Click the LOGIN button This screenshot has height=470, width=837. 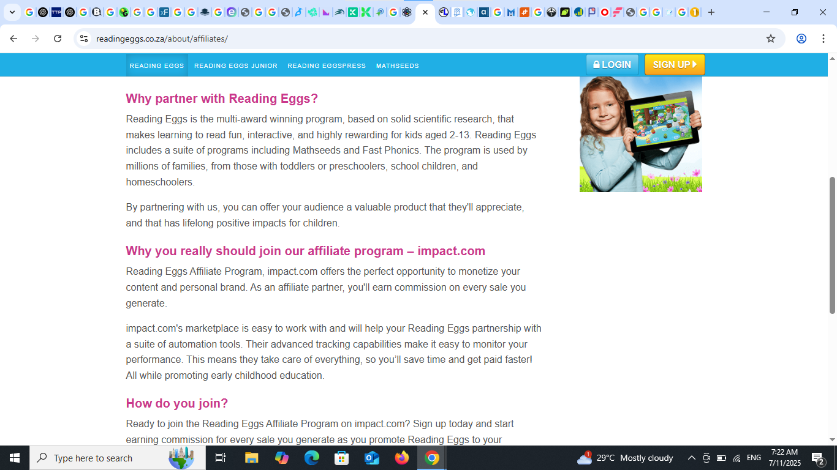pyautogui.click(x=612, y=64)
